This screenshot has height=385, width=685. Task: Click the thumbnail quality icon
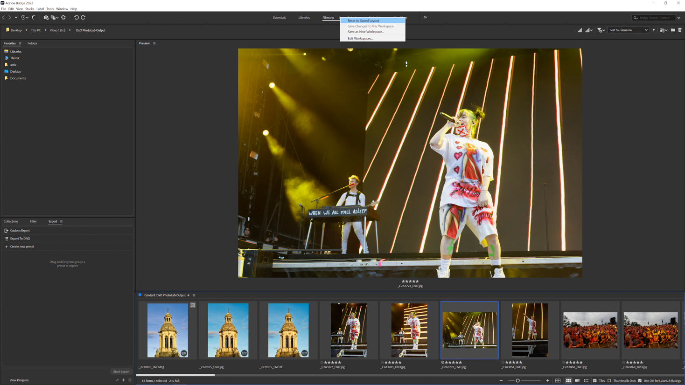pyautogui.click(x=580, y=30)
